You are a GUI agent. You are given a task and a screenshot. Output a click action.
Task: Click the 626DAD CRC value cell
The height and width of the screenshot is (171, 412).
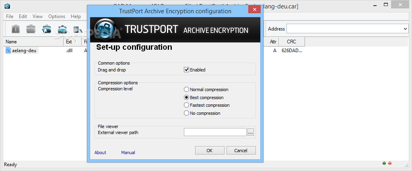292,51
